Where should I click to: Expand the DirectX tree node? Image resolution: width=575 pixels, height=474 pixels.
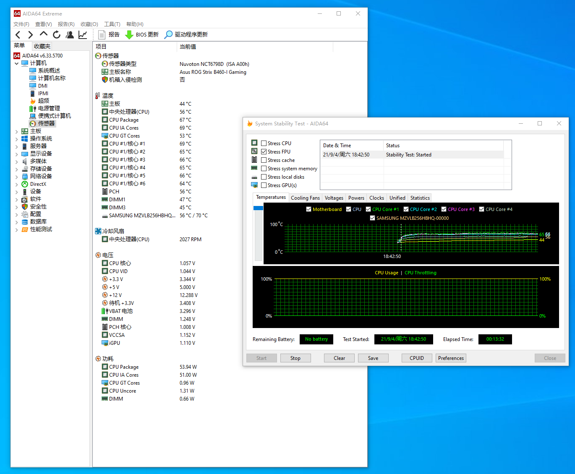17,184
